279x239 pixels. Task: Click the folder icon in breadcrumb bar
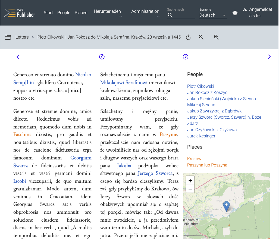[8, 37]
